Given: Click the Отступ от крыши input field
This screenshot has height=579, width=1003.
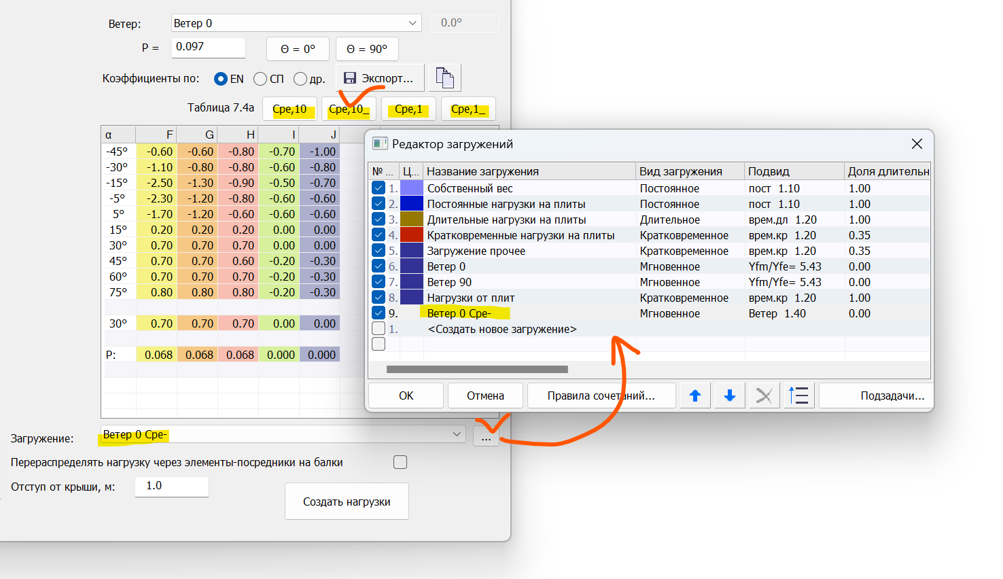Looking at the screenshot, I should [x=171, y=486].
